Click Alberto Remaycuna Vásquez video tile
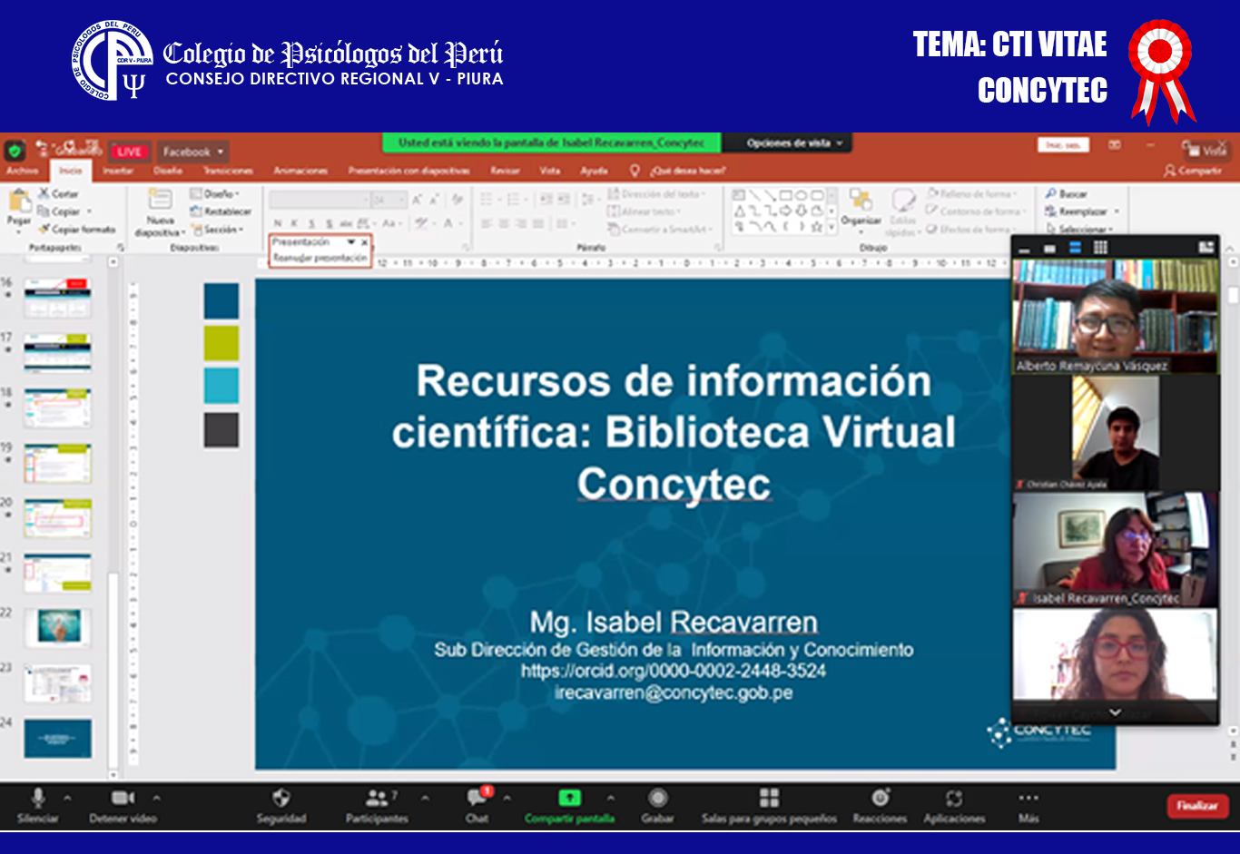Image resolution: width=1240 pixels, height=854 pixels. coord(1115,316)
